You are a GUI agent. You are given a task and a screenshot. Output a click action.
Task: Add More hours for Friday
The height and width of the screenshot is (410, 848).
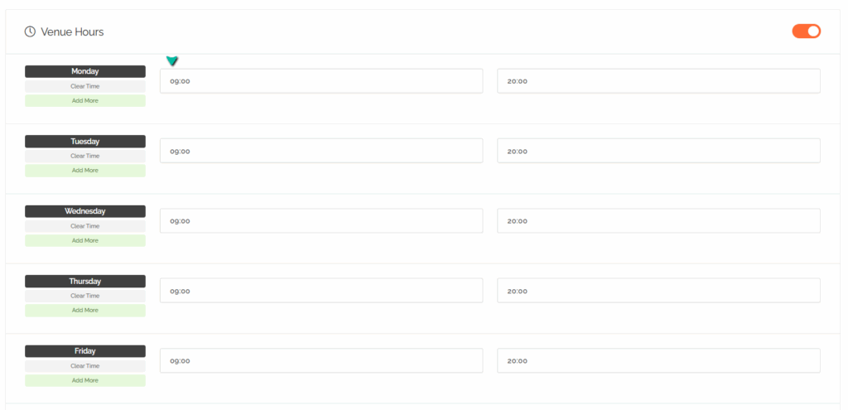84,380
